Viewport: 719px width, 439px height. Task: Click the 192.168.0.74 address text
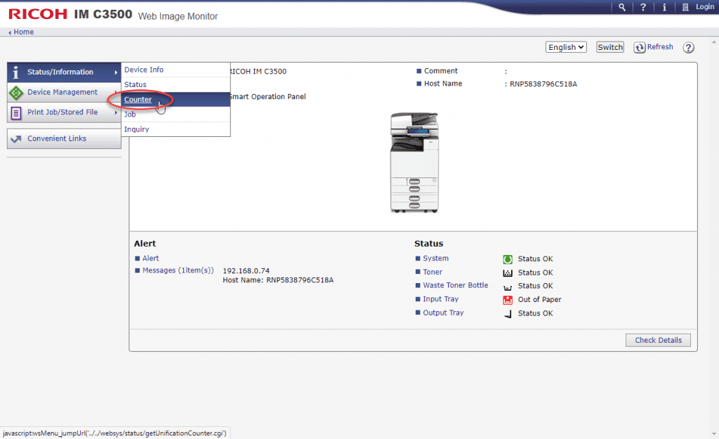coord(246,270)
